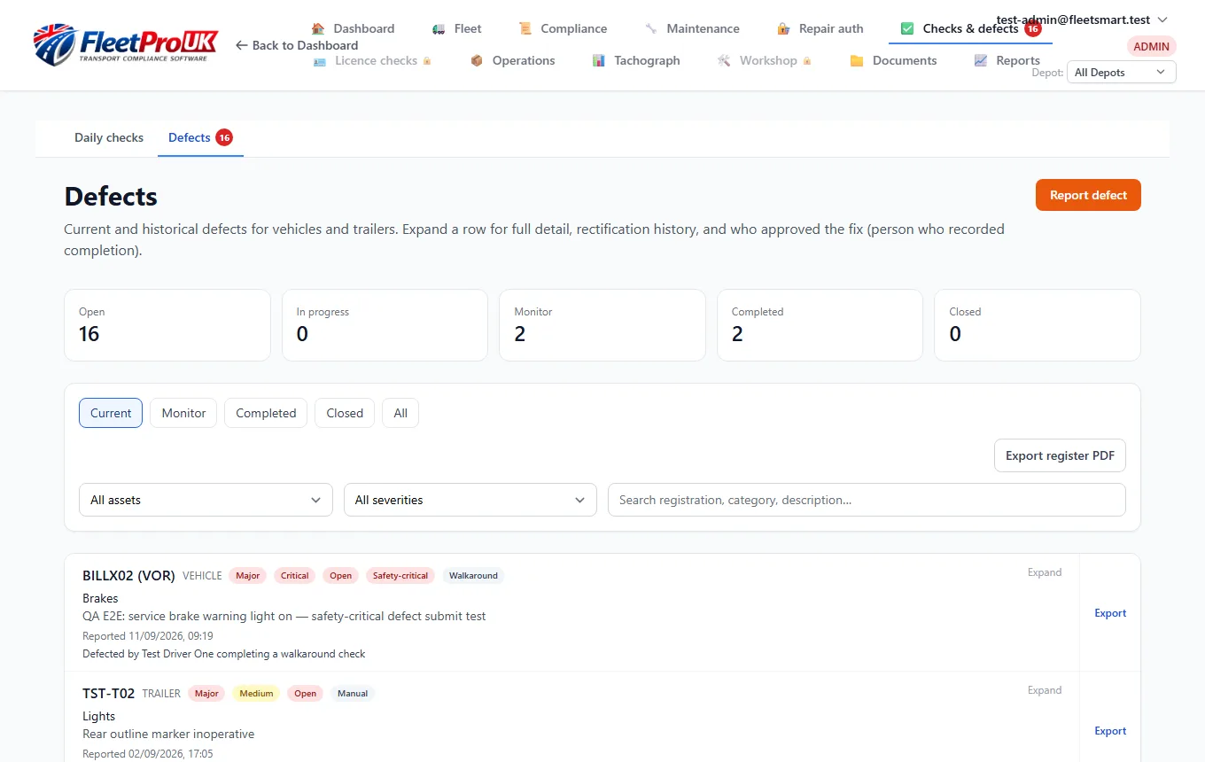Click the Reports graph icon
1205x762 pixels.
[x=981, y=60]
